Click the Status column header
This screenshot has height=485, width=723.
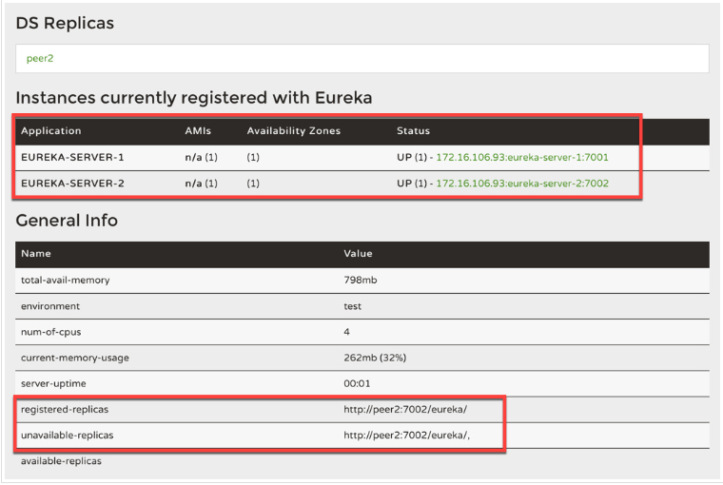(x=413, y=131)
